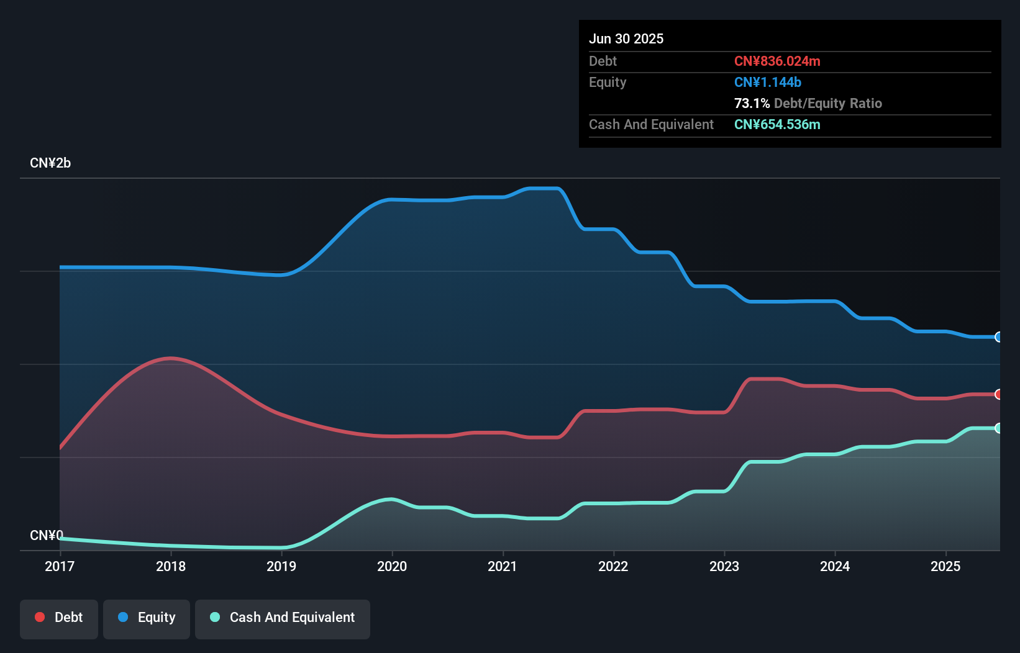Select the Cash endpoint marker on the chart

[998, 428]
